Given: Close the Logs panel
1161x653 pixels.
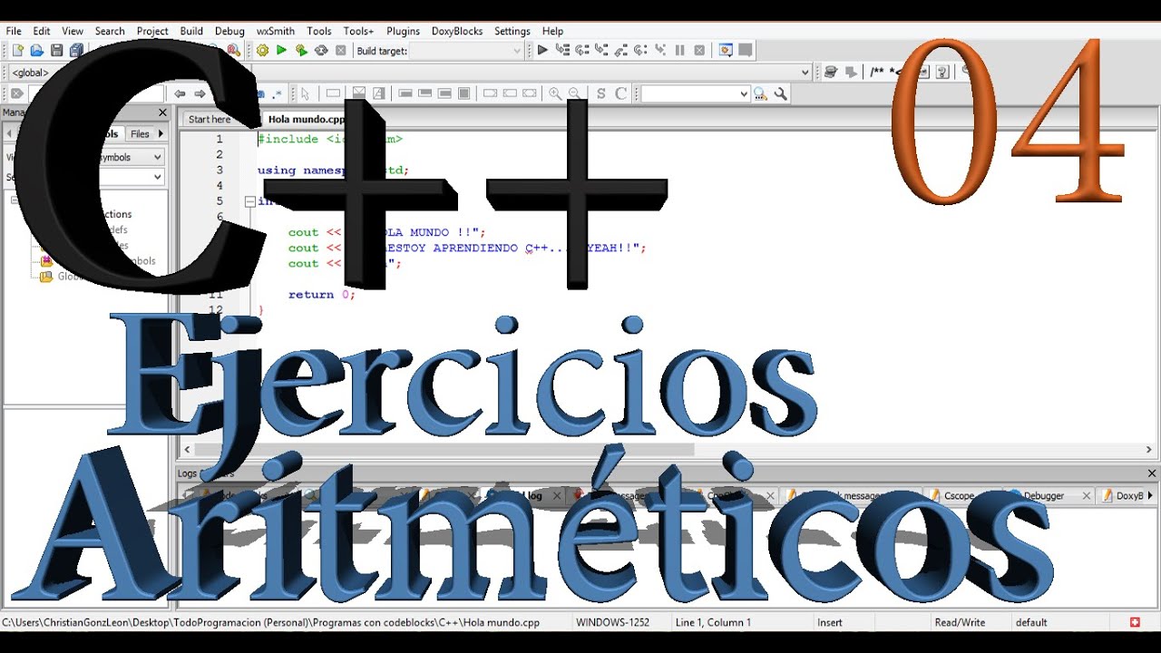Looking at the screenshot, I should [x=1153, y=473].
